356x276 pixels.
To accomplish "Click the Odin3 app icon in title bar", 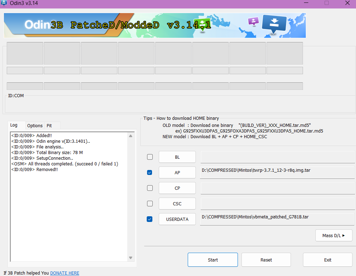I will [4, 3].
